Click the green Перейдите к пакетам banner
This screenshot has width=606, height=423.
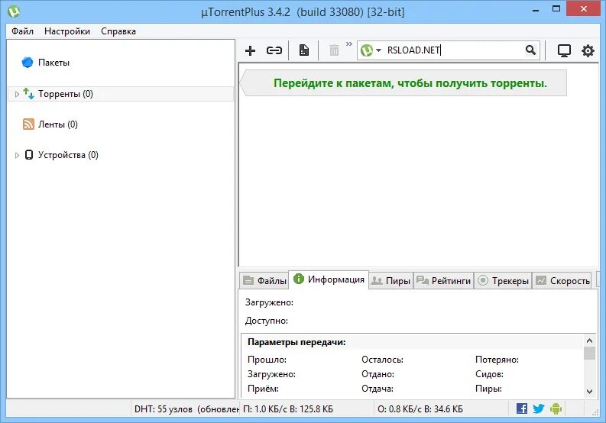point(403,83)
